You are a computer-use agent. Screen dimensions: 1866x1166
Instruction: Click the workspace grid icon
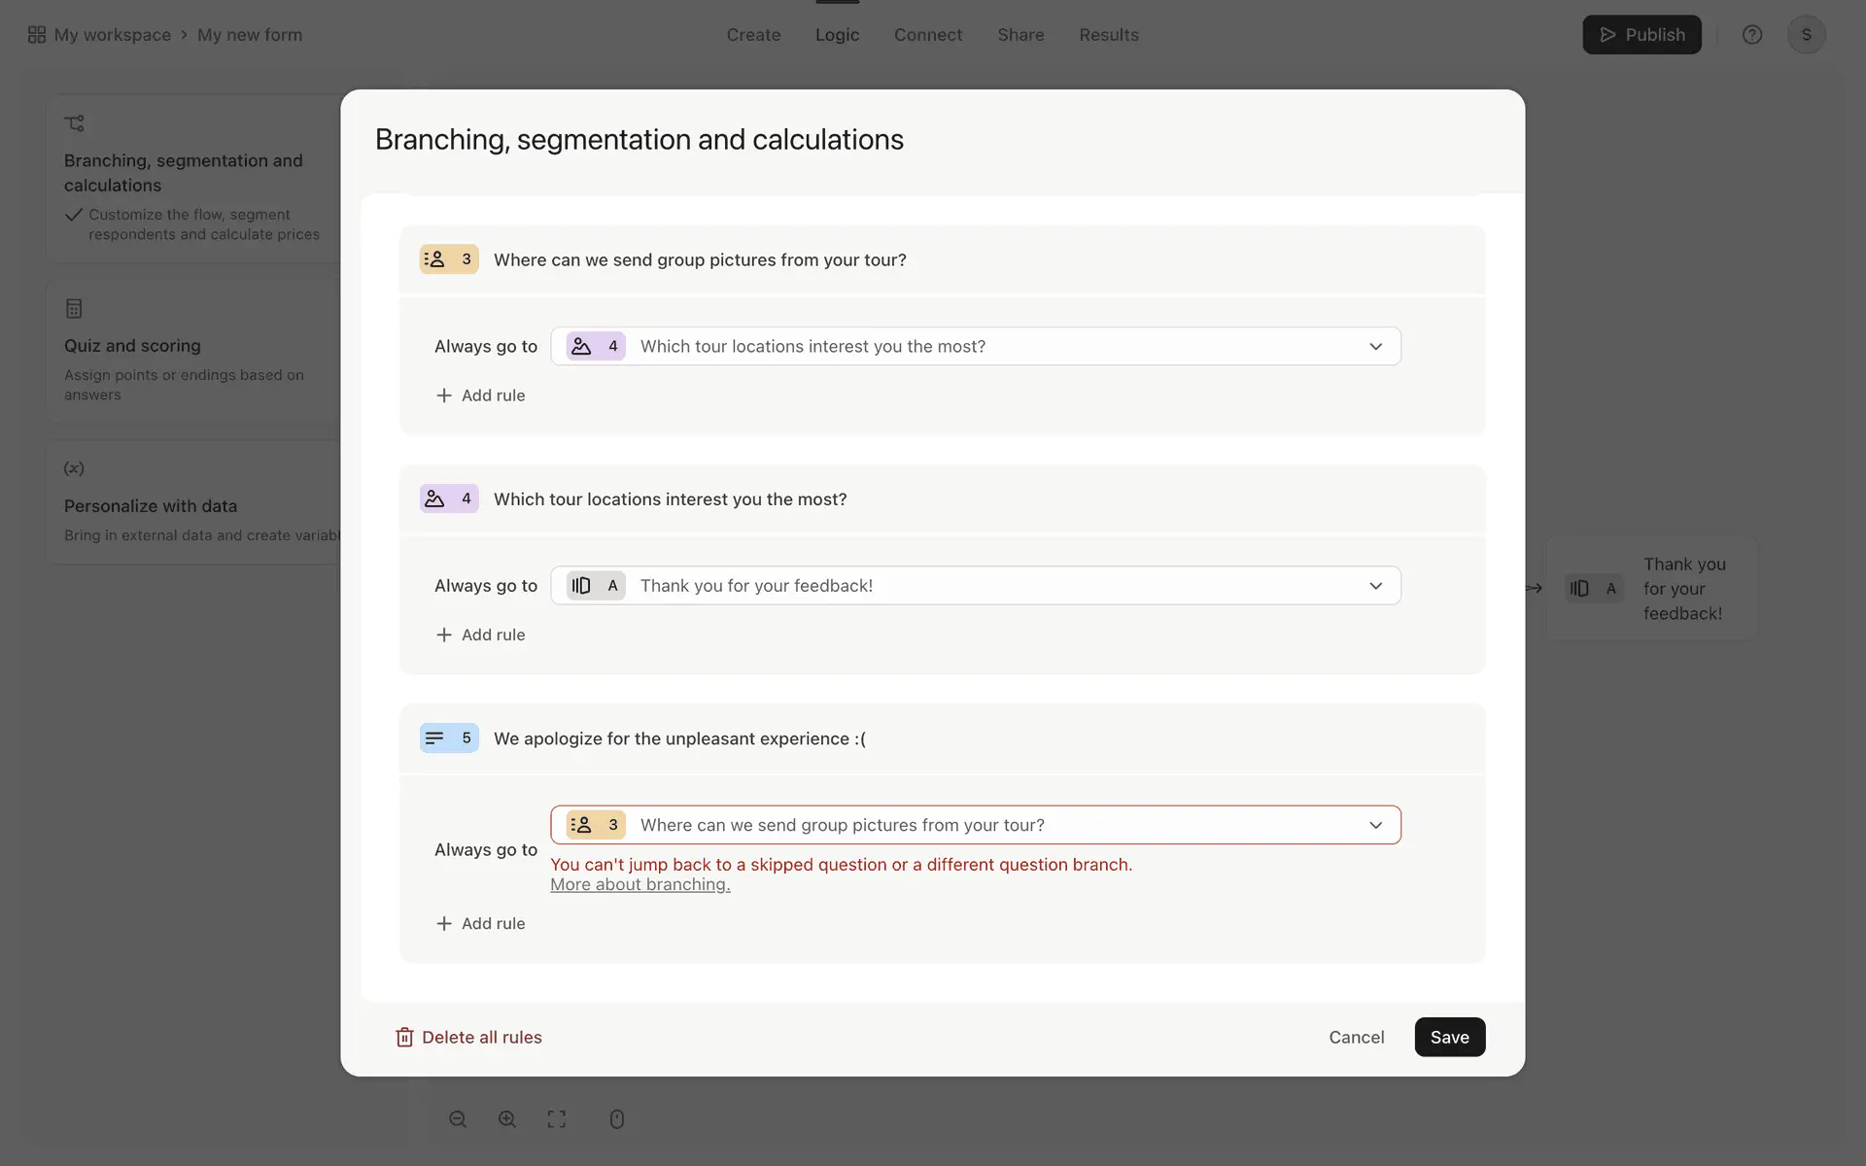click(37, 35)
